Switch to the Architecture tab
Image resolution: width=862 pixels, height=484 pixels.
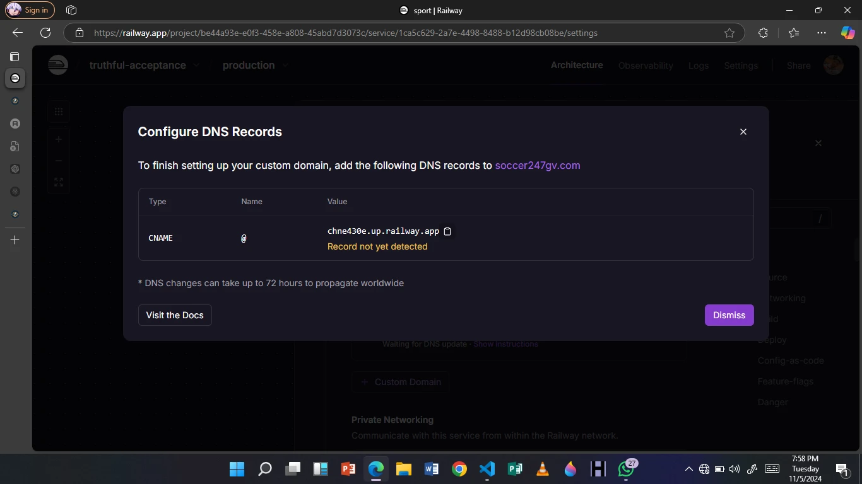click(x=577, y=65)
